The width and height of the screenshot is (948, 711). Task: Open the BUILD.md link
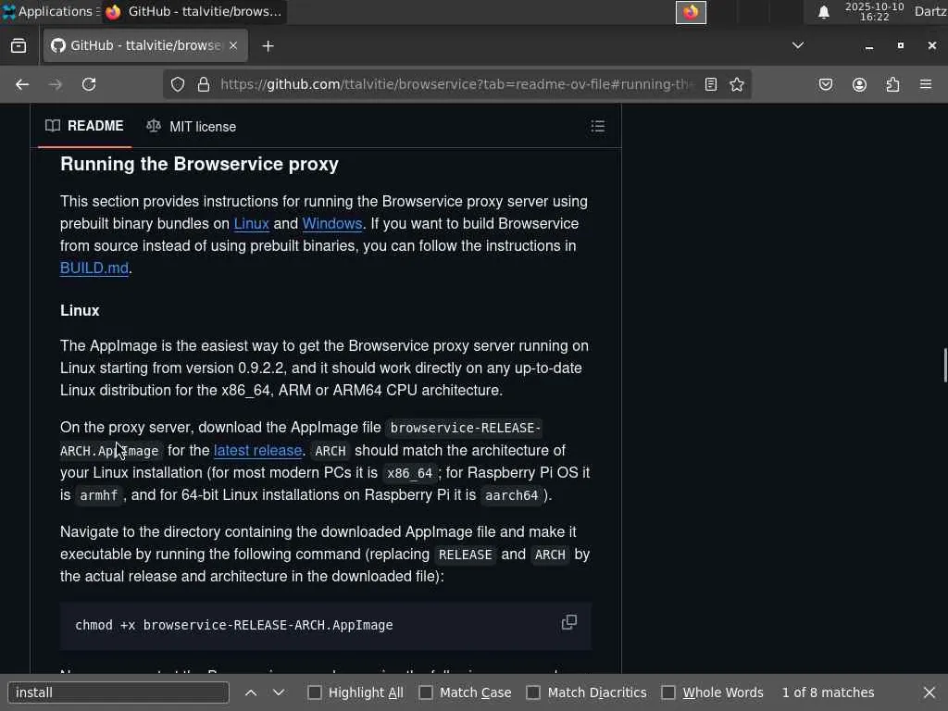pos(94,268)
